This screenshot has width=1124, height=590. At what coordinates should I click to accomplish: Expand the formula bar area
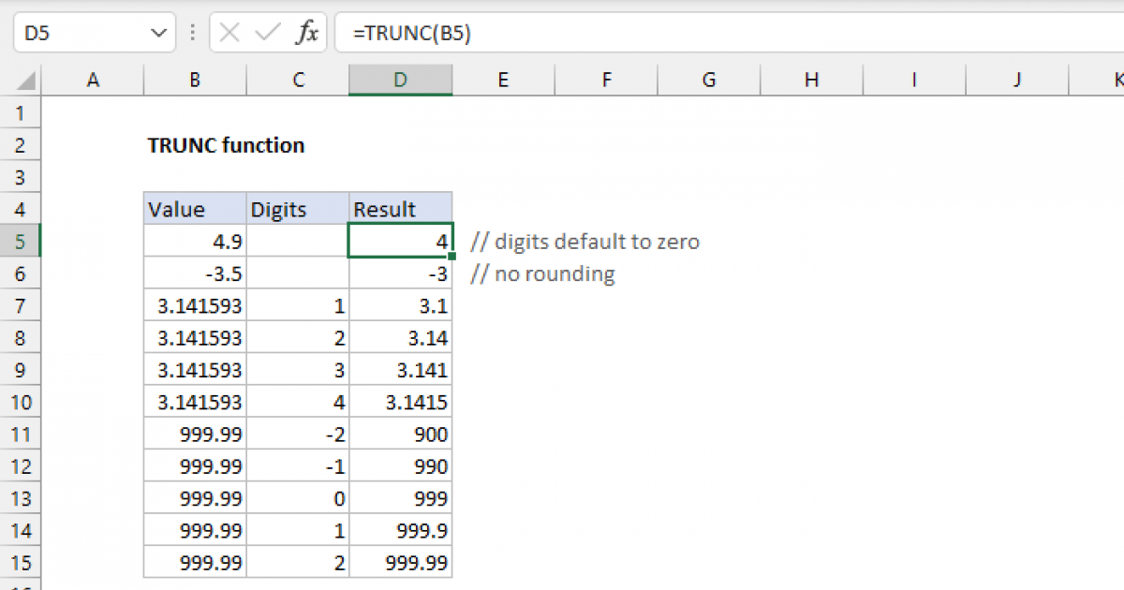pos(1115,31)
